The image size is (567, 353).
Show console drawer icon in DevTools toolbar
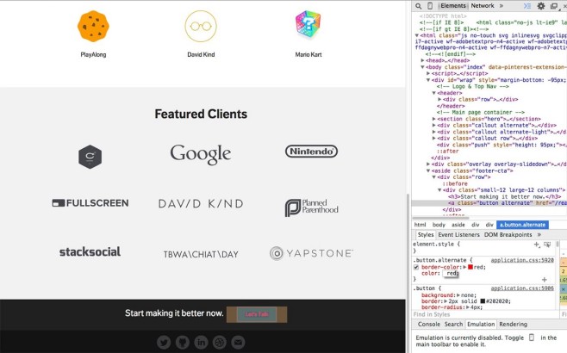coord(527,6)
